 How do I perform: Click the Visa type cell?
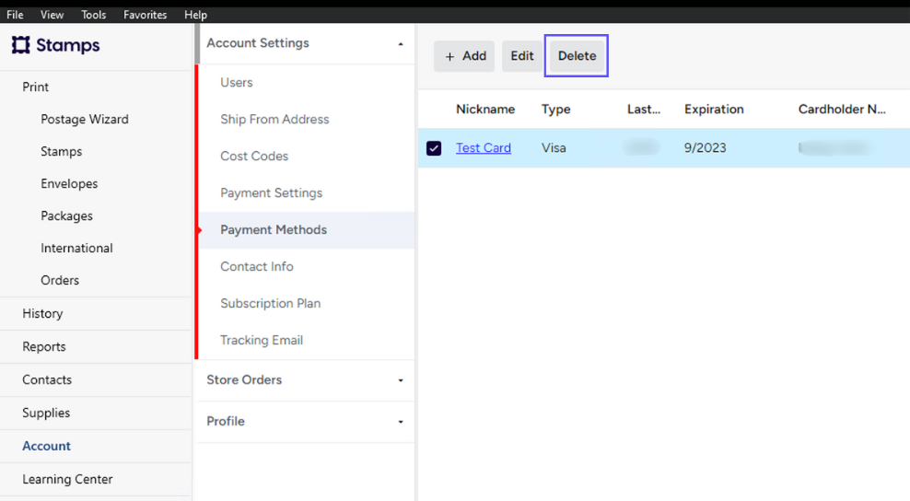click(x=554, y=148)
